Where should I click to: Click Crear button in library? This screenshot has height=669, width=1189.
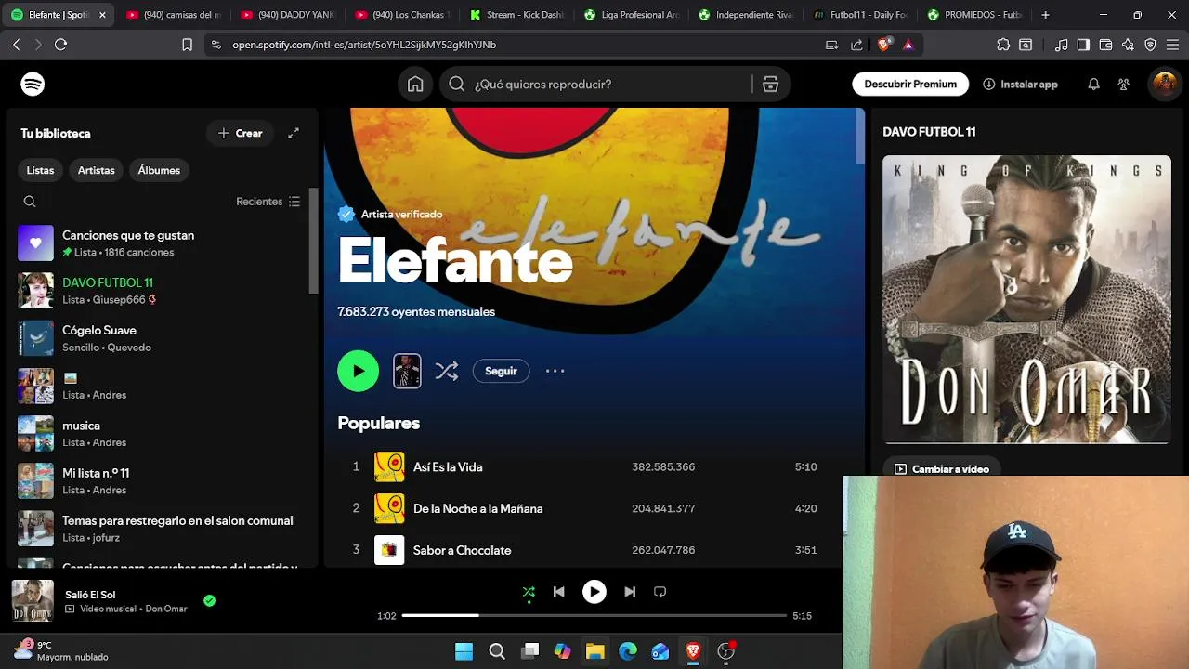pyautogui.click(x=240, y=133)
